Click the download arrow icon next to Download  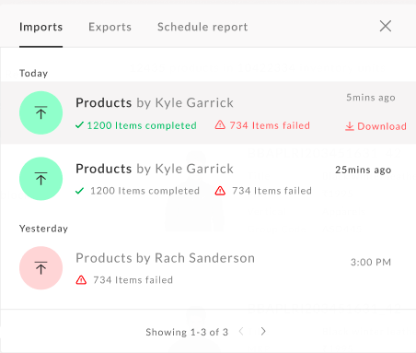(350, 126)
